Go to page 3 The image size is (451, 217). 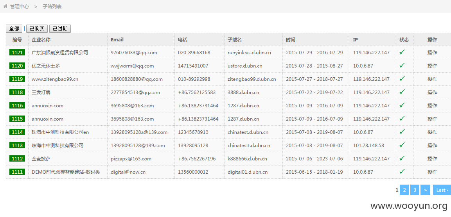415,190
